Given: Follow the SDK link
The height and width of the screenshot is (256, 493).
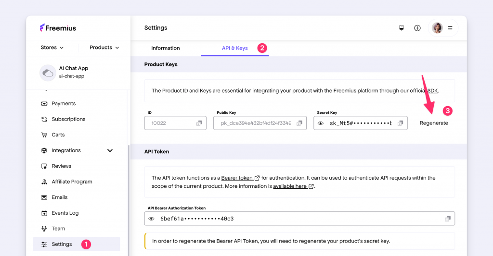Looking at the screenshot, I should tap(432, 91).
